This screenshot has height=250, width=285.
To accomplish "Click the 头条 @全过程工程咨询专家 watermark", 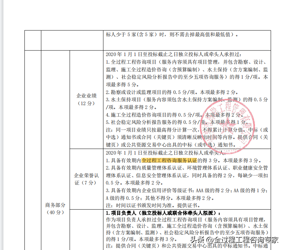I will tap(234, 240).
